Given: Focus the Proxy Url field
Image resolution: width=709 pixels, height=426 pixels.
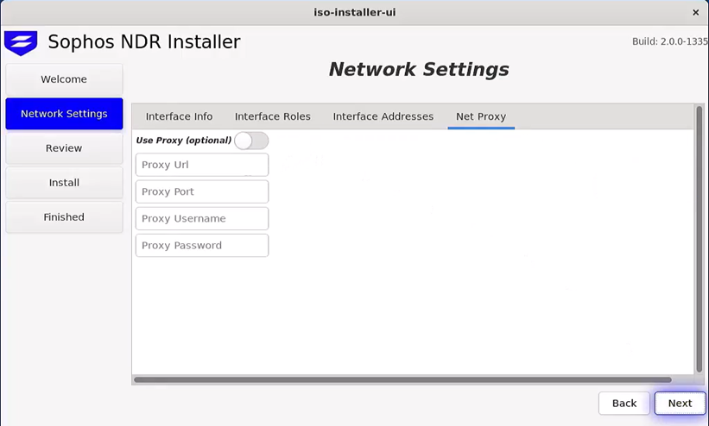Looking at the screenshot, I should tap(202, 165).
